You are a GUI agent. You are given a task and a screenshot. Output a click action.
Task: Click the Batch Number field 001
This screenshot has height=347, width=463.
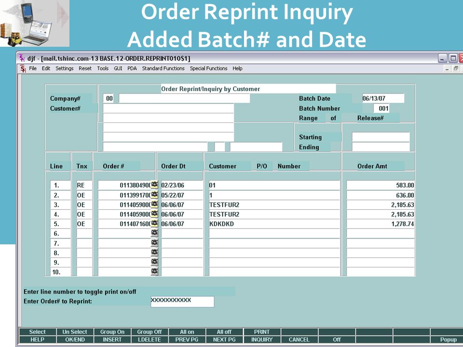[381, 108]
